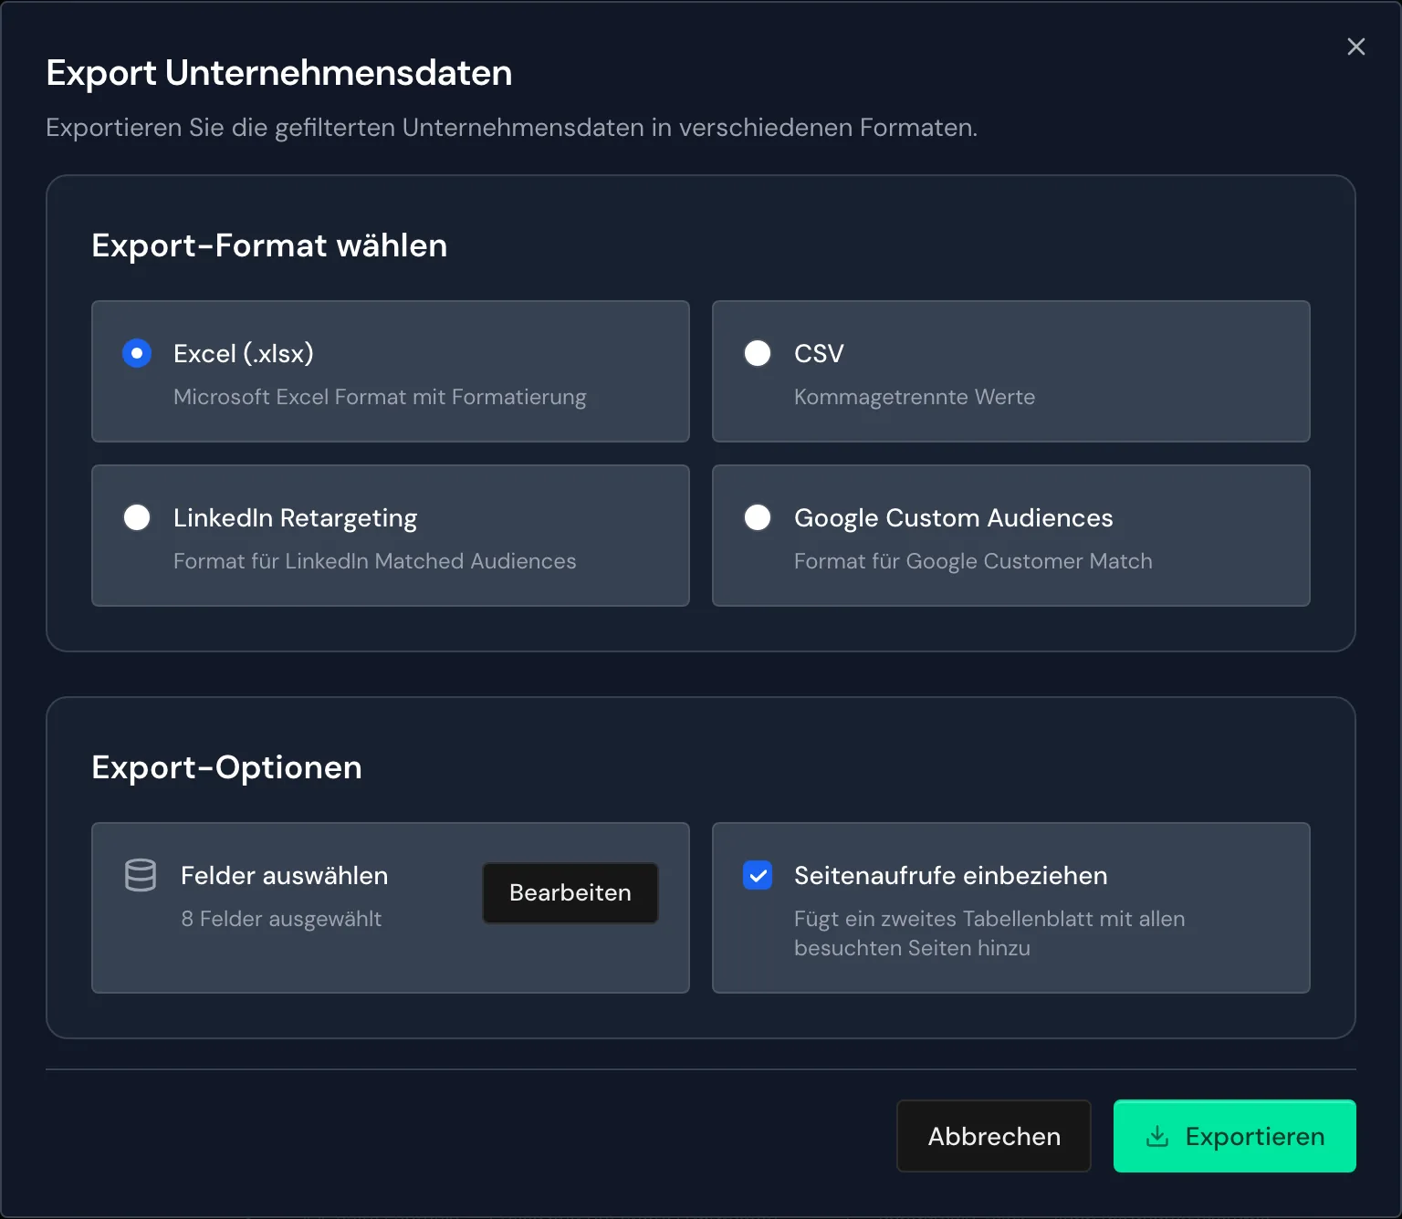Open field selection with the Bearbeiten button
Screen dimensions: 1402x1219
click(570, 892)
